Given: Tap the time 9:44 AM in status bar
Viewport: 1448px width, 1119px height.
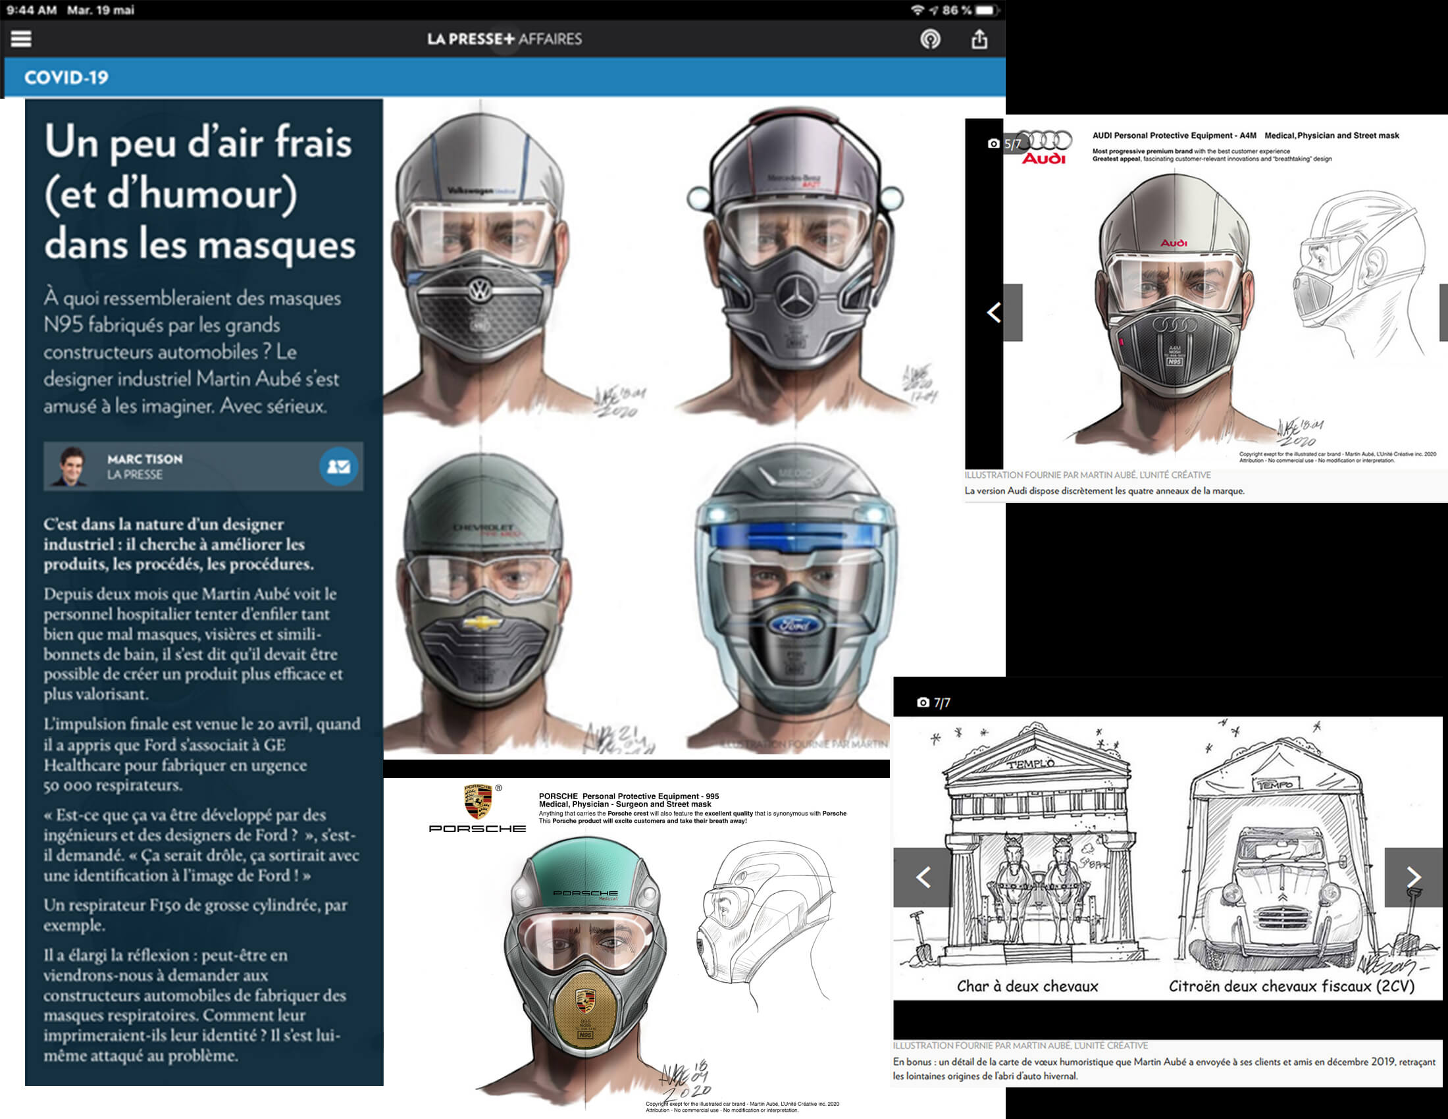Looking at the screenshot, I should 31,10.
